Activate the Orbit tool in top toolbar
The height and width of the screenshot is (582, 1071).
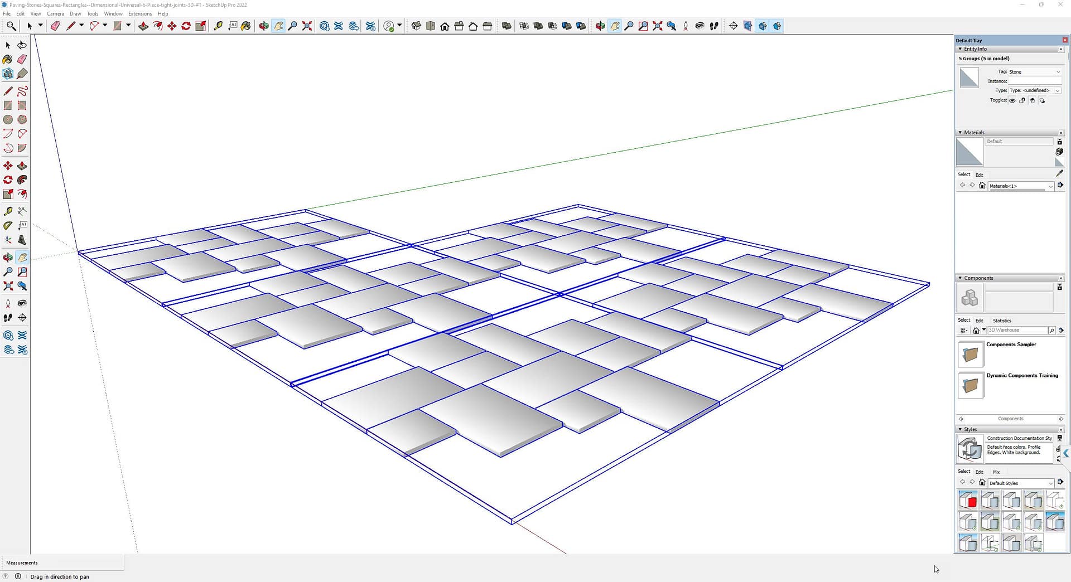(264, 26)
